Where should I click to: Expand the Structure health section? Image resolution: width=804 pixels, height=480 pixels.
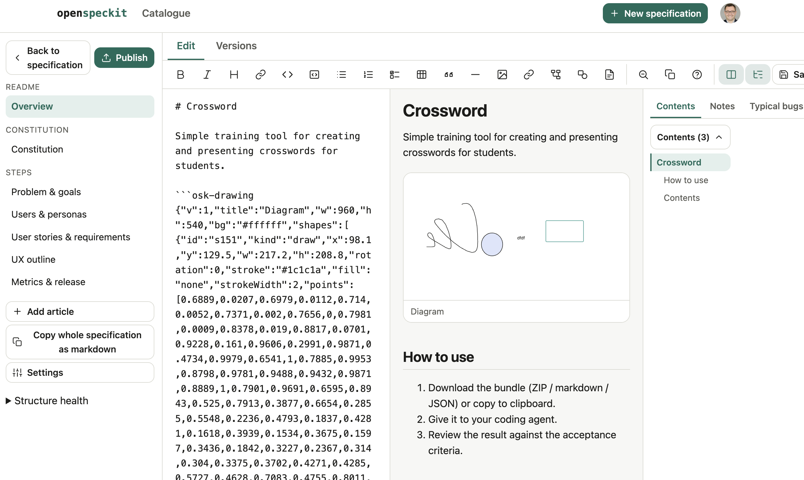pos(47,401)
